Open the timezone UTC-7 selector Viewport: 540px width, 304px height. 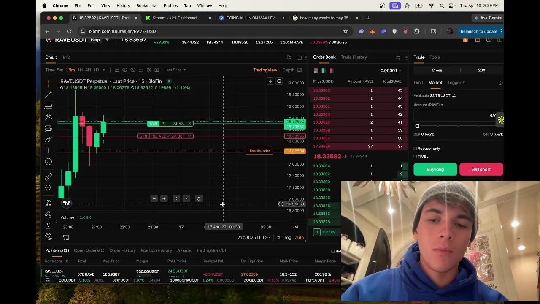254,238
